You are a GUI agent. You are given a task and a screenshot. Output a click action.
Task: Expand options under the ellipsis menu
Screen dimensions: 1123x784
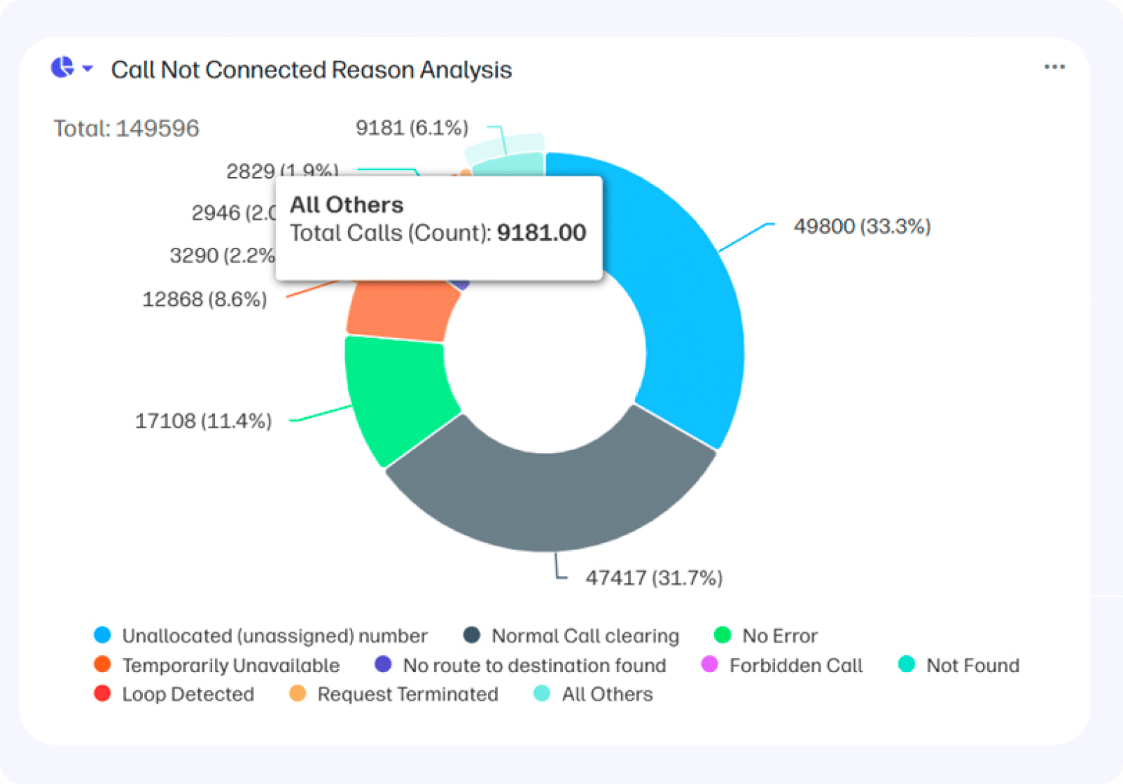point(1054,66)
